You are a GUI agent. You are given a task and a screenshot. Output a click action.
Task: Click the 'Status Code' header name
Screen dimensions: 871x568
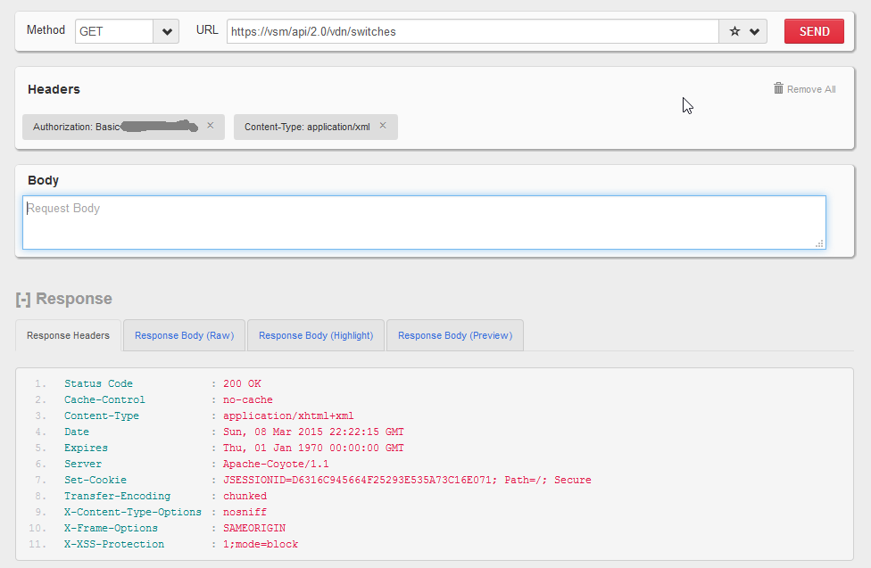98,383
